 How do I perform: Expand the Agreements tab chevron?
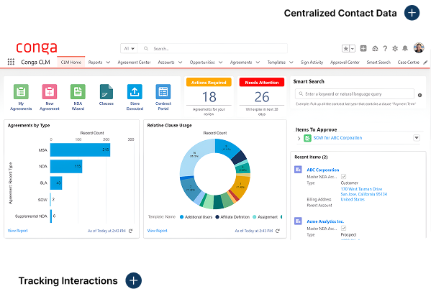tap(258, 63)
